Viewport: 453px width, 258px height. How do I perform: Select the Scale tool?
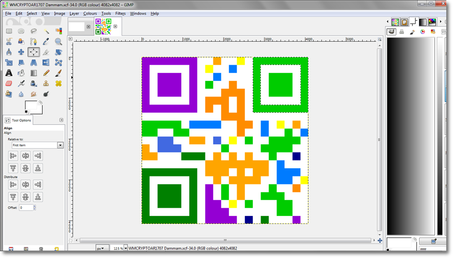click(x=9, y=63)
